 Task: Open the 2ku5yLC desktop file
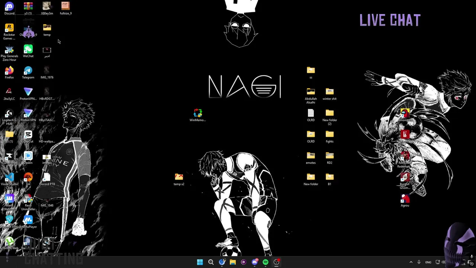click(9, 94)
